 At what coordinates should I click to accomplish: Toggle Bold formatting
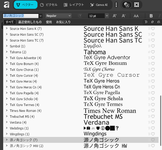(x=151, y=16)
